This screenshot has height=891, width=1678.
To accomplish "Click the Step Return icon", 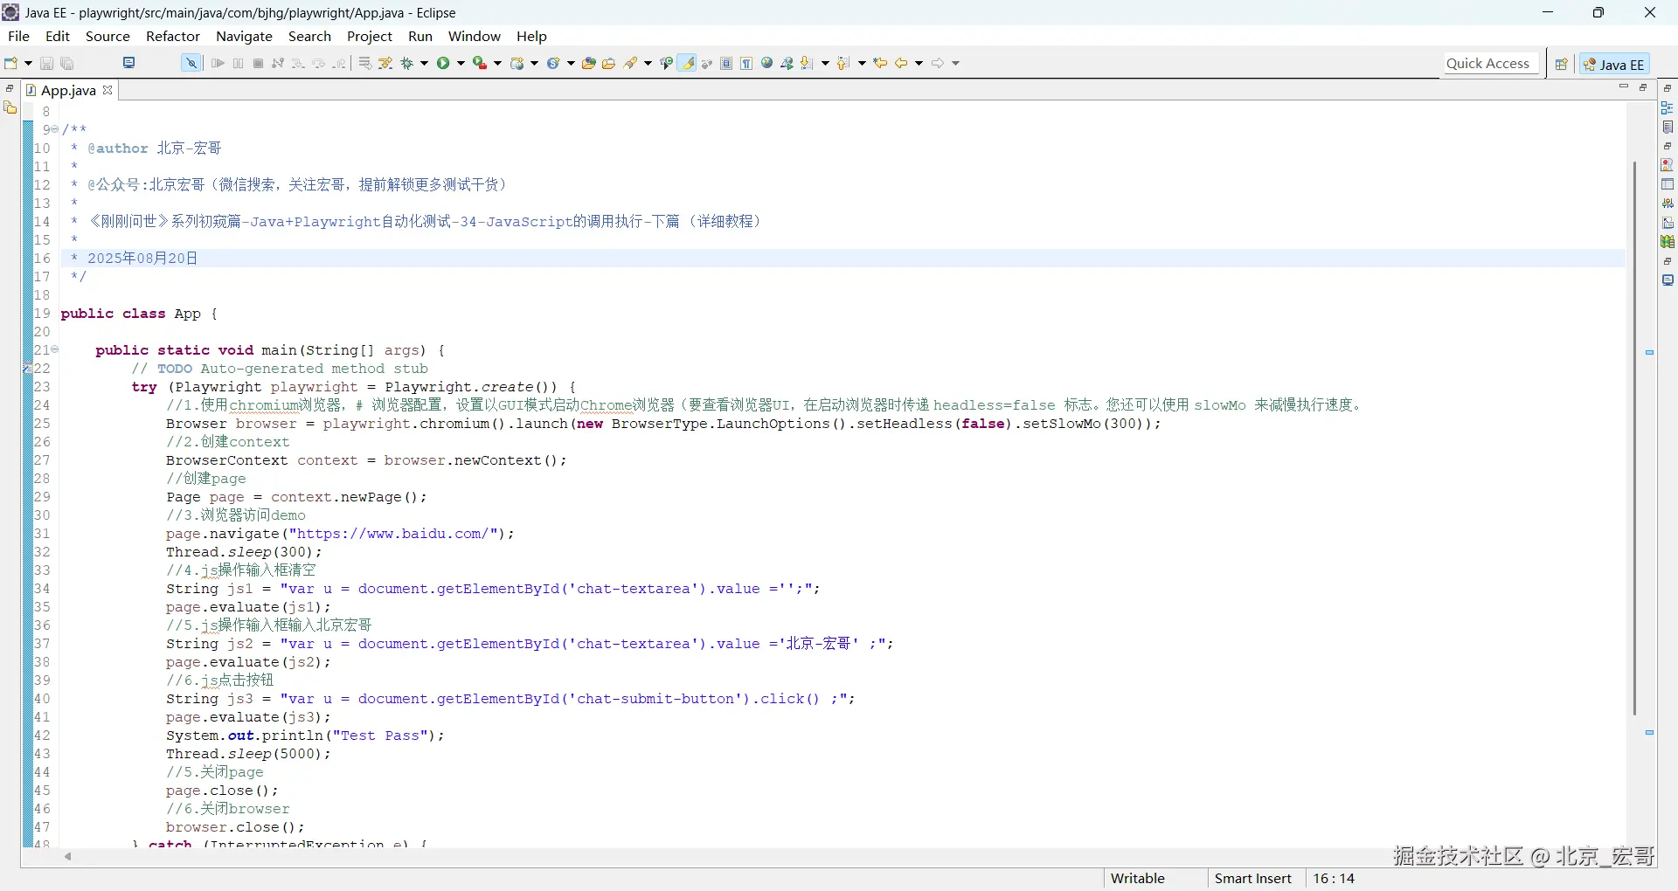I will tap(339, 63).
